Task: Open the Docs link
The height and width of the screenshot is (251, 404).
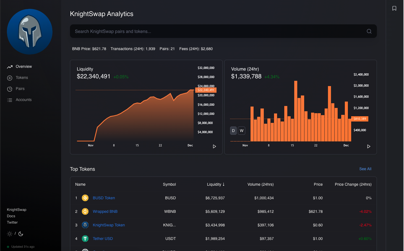Action: pyautogui.click(x=11, y=216)
